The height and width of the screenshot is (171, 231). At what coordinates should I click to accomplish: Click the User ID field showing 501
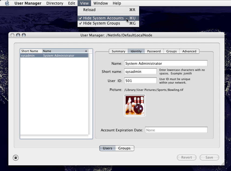point(140,81)
